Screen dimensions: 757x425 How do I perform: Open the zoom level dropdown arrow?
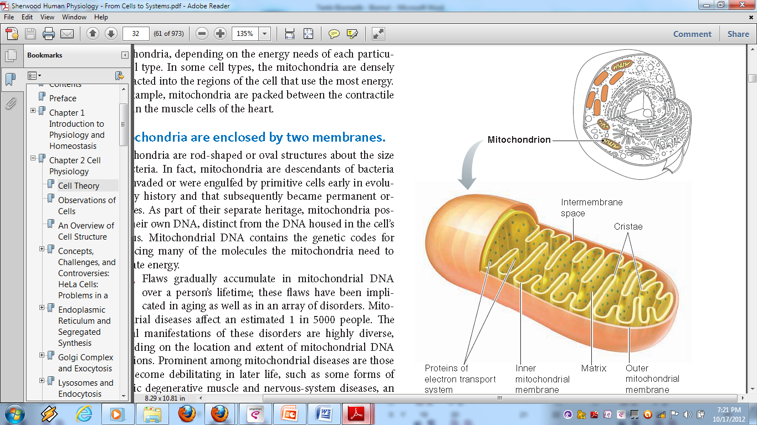click(264, 34)
